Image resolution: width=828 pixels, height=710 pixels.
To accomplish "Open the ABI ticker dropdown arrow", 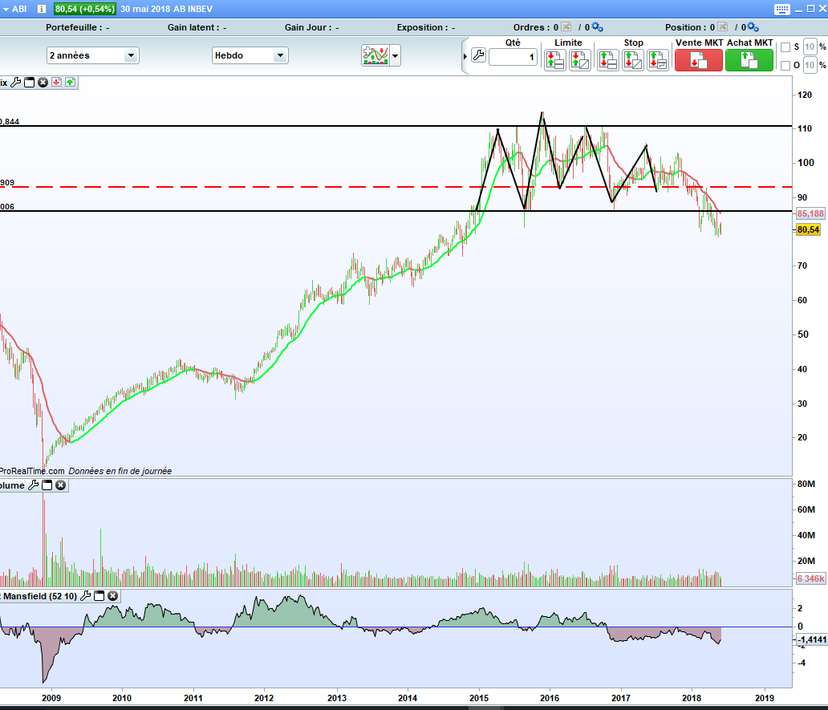I will click(6, 9).
